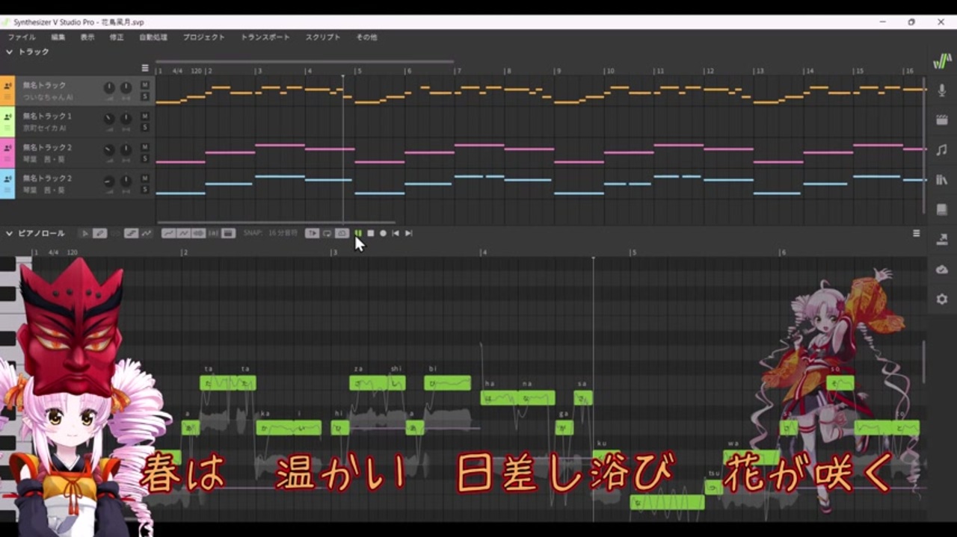
Task: Toggle pitch curve display in piano roll
Action: click(x=168, y=234)
